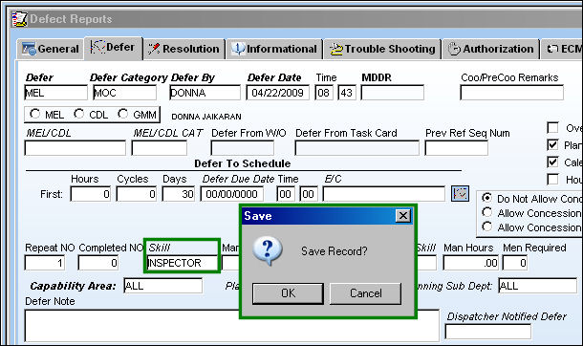583x346 pixels.
Task: Select the GMM radio button
Action: [x=122, y=114]
